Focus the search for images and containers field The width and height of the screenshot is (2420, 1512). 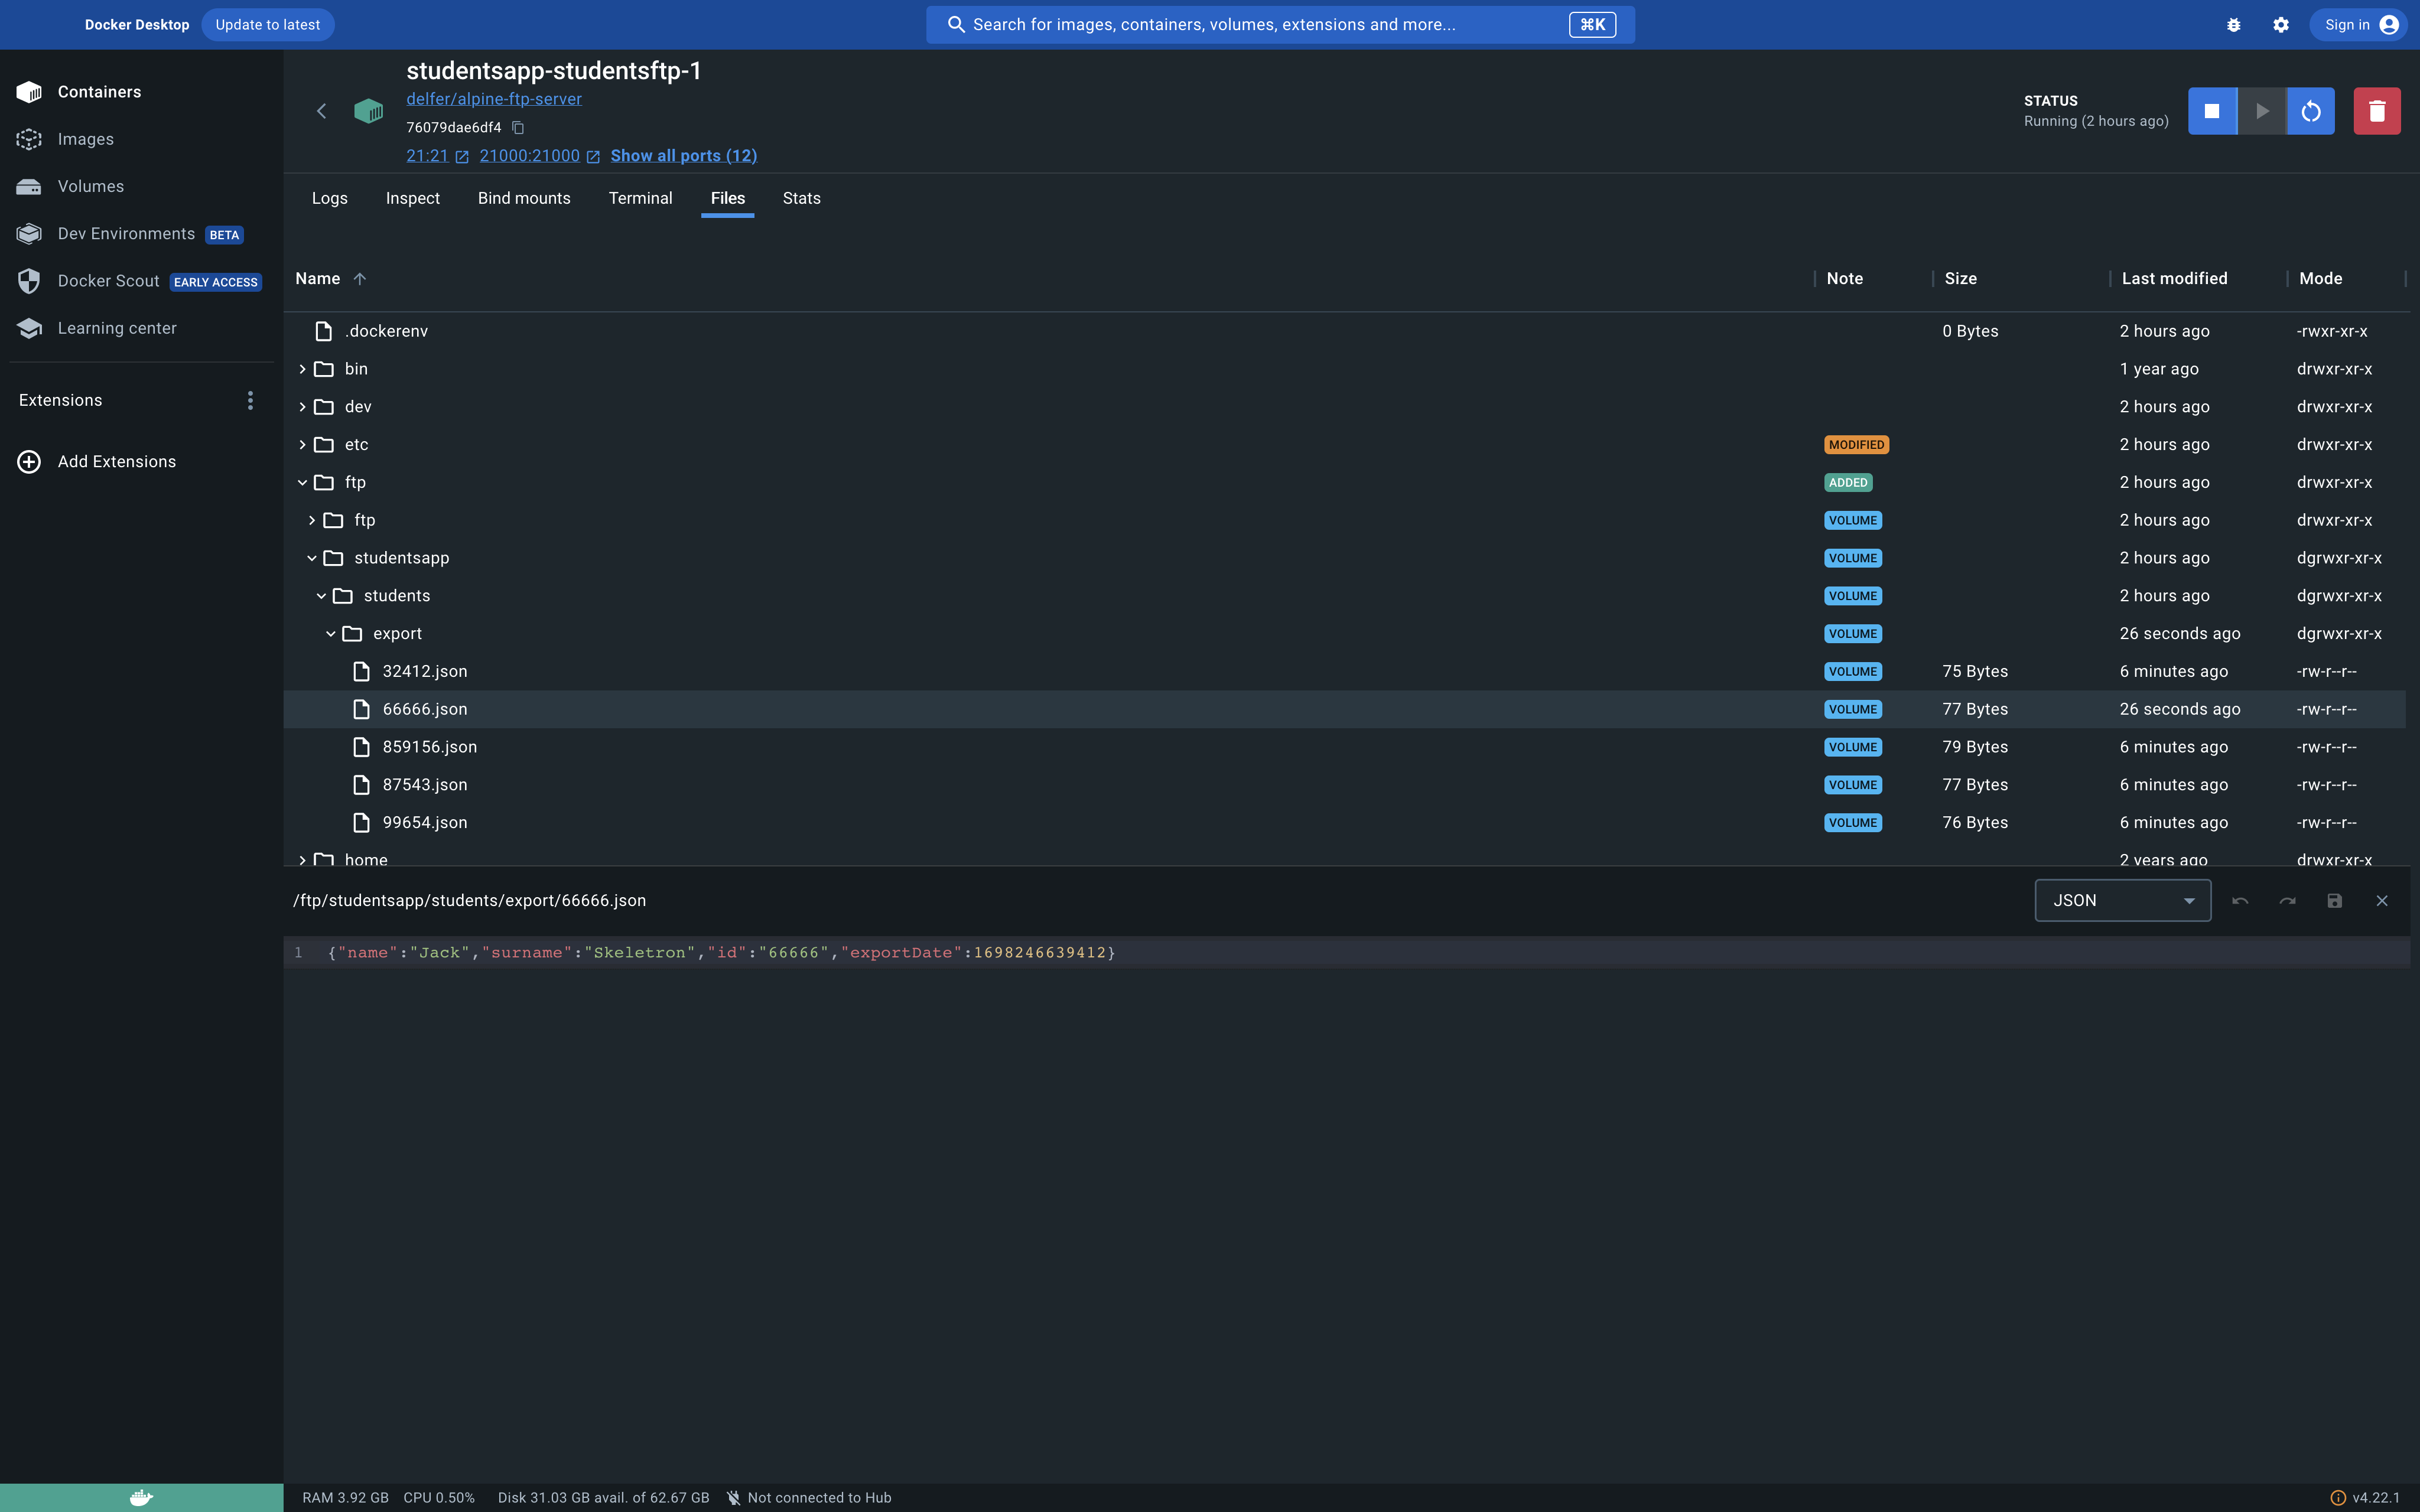(x=1280, y=25)
